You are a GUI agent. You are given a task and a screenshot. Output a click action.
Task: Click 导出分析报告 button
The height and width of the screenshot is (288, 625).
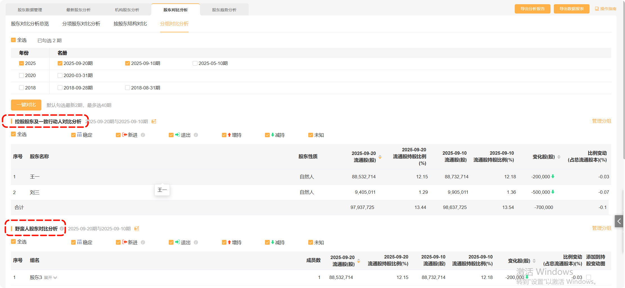(532, 9)
